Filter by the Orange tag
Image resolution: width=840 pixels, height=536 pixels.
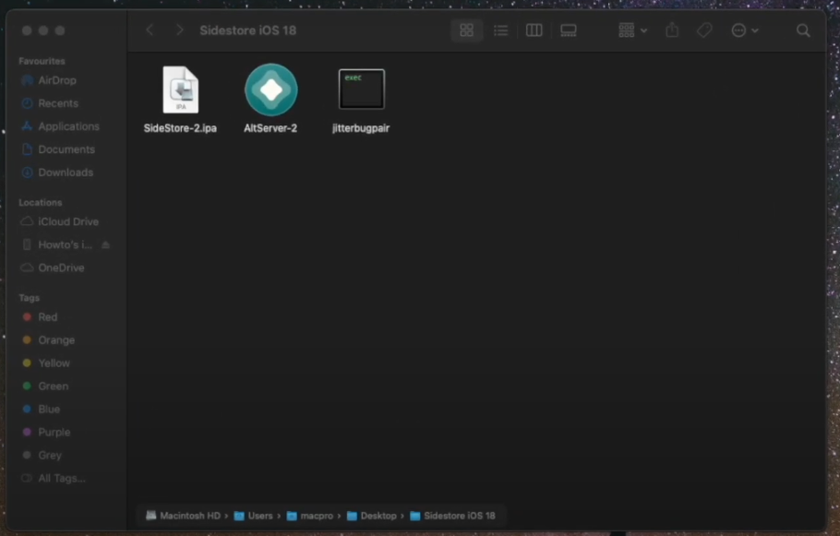point(56,340)
